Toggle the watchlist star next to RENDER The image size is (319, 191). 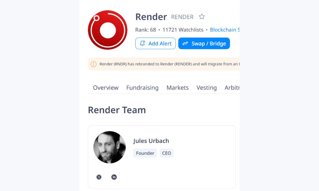pos(202,17)
